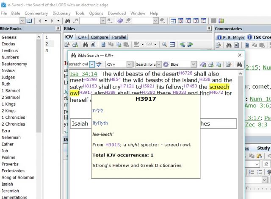271x199 pixels.
Task: Open the back history dropdown arrow
Action: pyautogui.click(x=46, y=21)
